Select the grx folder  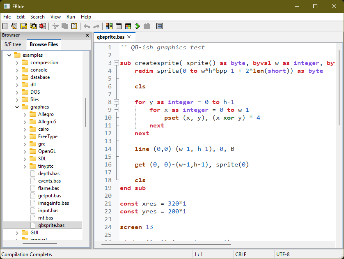coord(41,144)
